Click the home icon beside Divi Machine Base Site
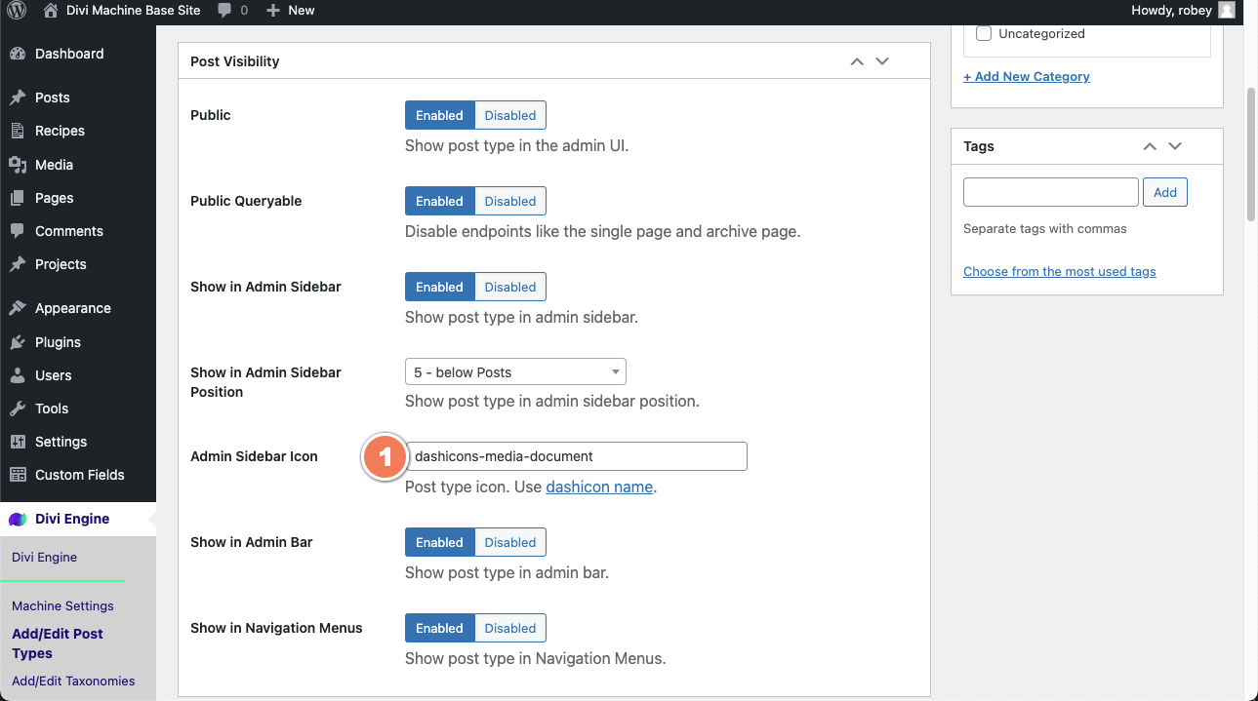Image resolution: width=1258 pixels, height=701 pixels. [x=51, y=11]
